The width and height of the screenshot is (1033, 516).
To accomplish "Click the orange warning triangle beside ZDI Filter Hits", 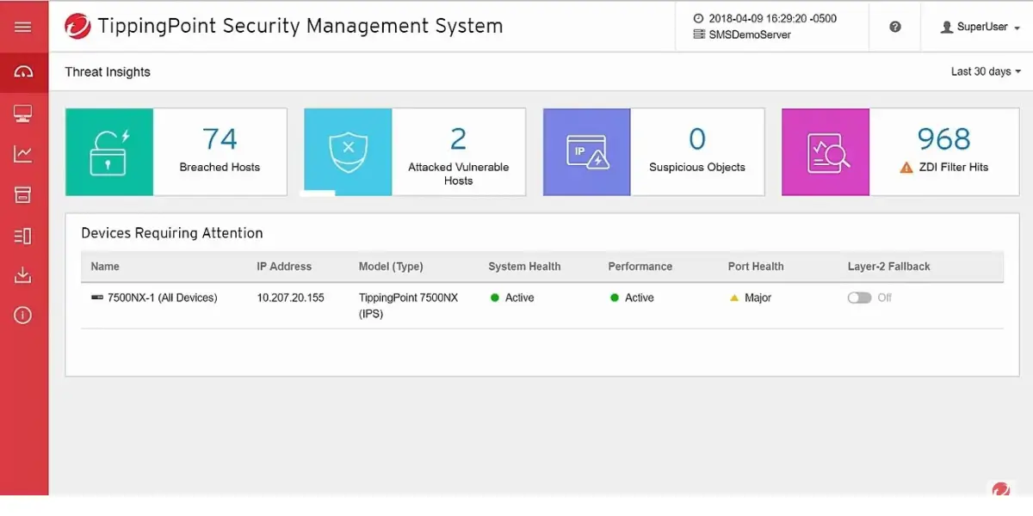I will (x=906, y=168).
